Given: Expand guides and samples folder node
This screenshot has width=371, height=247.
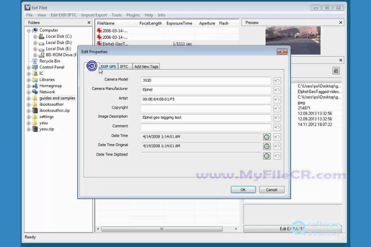Looking at the screenshot, I should 29,98.
